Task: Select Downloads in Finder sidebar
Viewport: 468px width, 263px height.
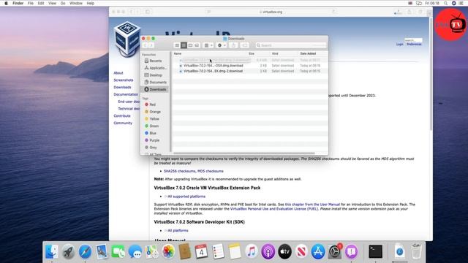Action: [x=155, y=89]
